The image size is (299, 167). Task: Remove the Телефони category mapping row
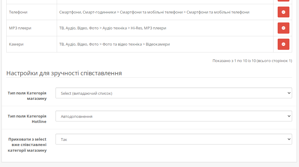[x=283, y=12]
